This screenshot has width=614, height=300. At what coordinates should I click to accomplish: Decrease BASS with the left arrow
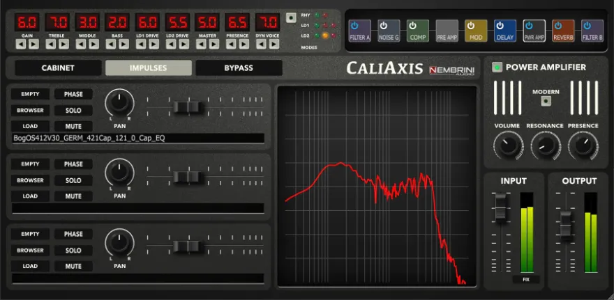pyautogui.click(x=111, y=44)
